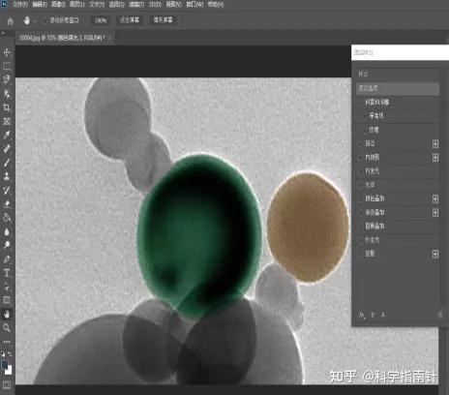Open the File (文件) menu
This screenshot has height=395, width=449.
(20, 5)
